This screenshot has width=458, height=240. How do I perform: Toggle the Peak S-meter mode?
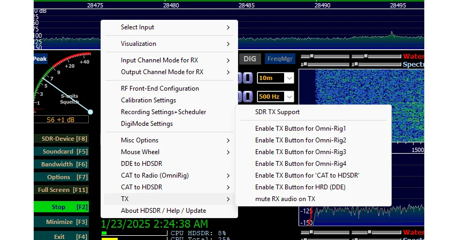pos(40,59)
